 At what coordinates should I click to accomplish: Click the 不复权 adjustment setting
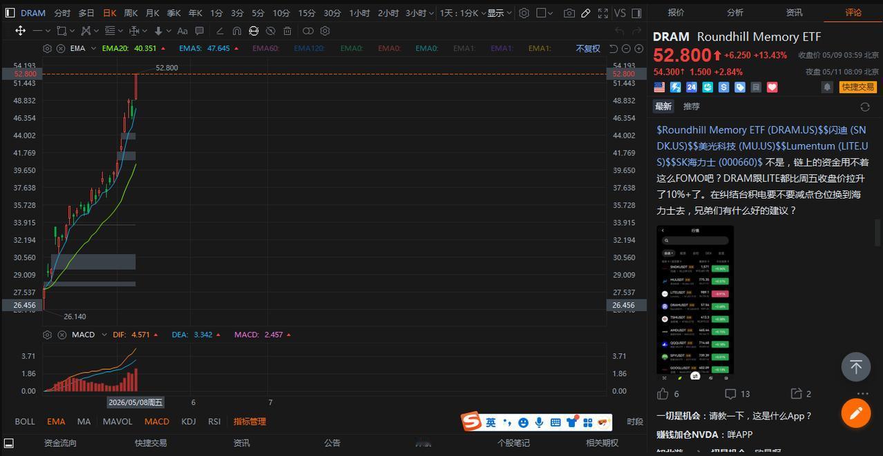(x=588, y=48)
